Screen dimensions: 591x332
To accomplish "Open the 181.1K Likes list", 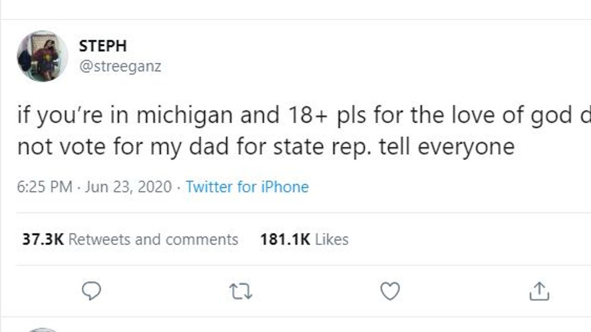I will pos(304,239).
